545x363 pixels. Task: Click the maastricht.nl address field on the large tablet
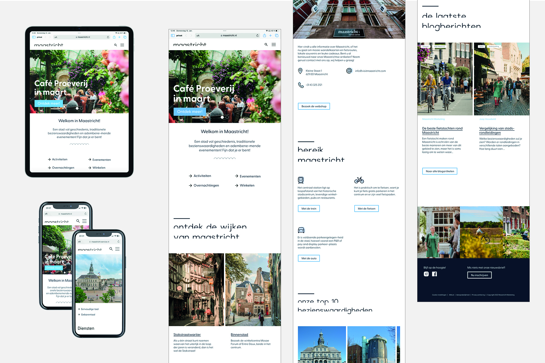(x=228, y=35)
